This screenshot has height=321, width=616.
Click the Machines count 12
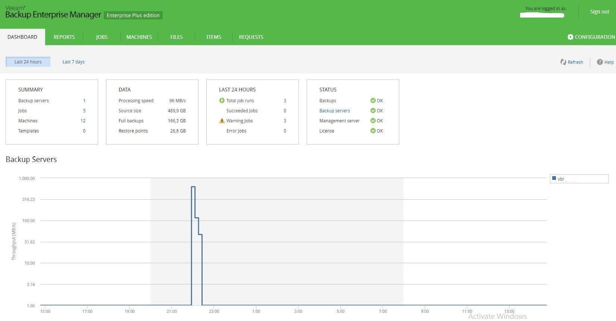83,121
